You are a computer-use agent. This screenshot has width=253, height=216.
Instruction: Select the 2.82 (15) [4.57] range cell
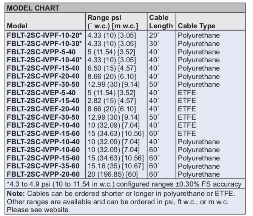[110, 100]
